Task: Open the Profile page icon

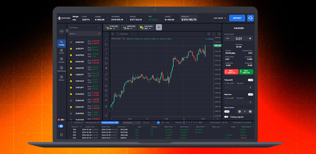Action: (x=61, y=50)
